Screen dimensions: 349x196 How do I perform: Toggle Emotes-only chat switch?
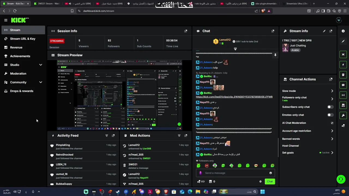[x=330, y=115]
